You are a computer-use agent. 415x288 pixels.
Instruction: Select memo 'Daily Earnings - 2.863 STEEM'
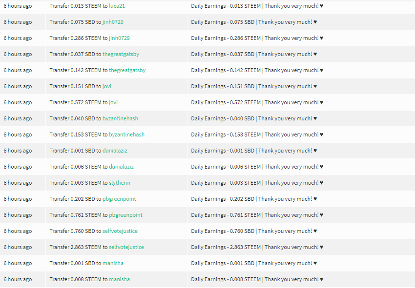pos(226,247)
